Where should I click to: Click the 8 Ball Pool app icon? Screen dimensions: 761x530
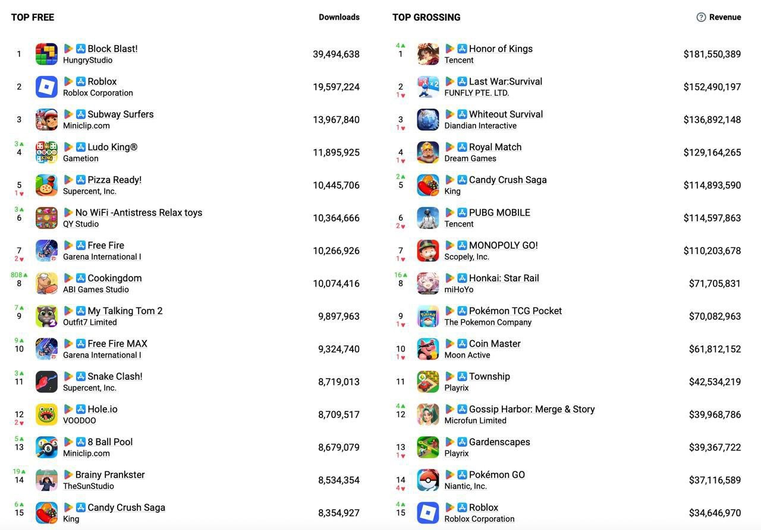click(x=46, y=448)
